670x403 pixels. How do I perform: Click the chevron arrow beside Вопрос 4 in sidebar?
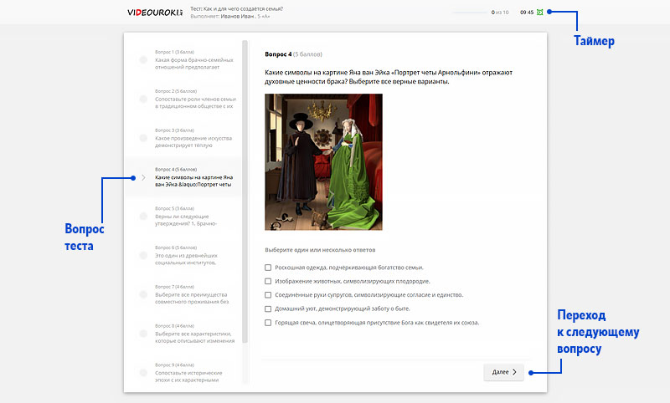pos(143,177)
